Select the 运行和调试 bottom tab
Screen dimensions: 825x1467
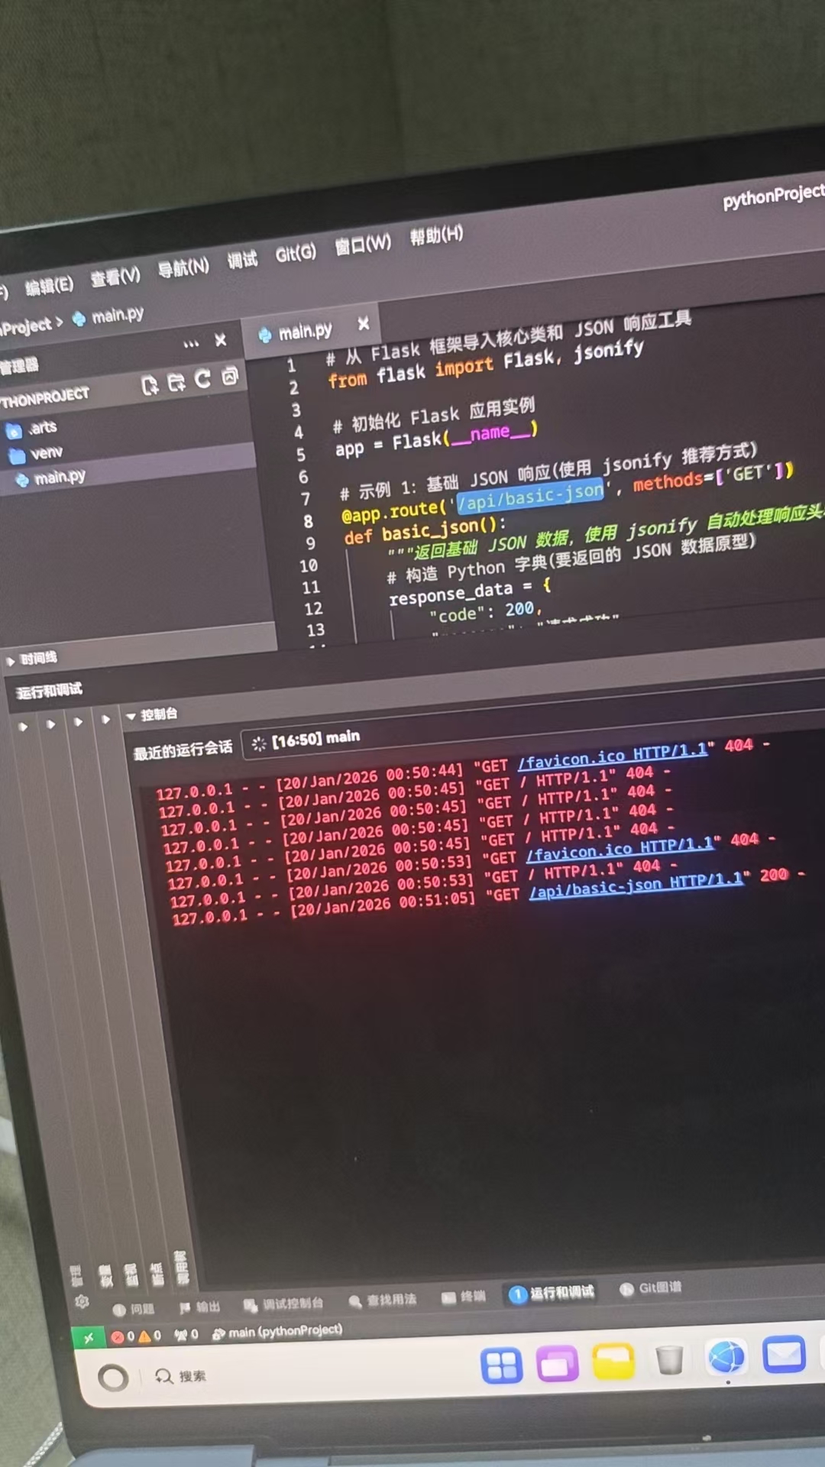[x=552, y=1292]
